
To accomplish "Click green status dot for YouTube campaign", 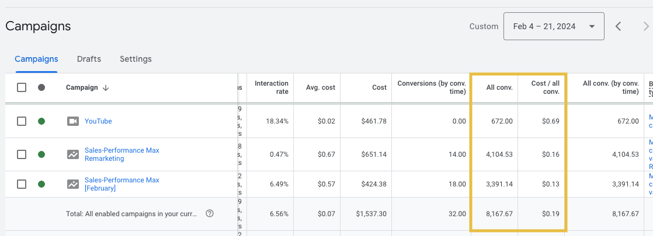I will coord(41,121).
